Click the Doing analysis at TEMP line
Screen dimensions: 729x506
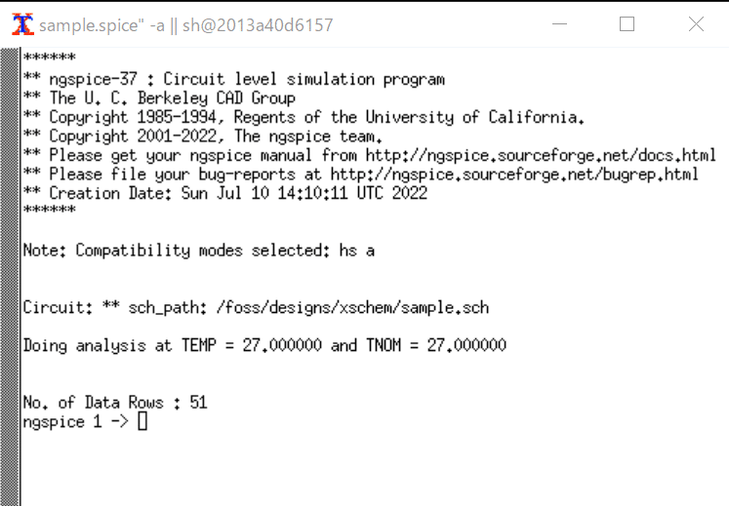pos(264,345)
